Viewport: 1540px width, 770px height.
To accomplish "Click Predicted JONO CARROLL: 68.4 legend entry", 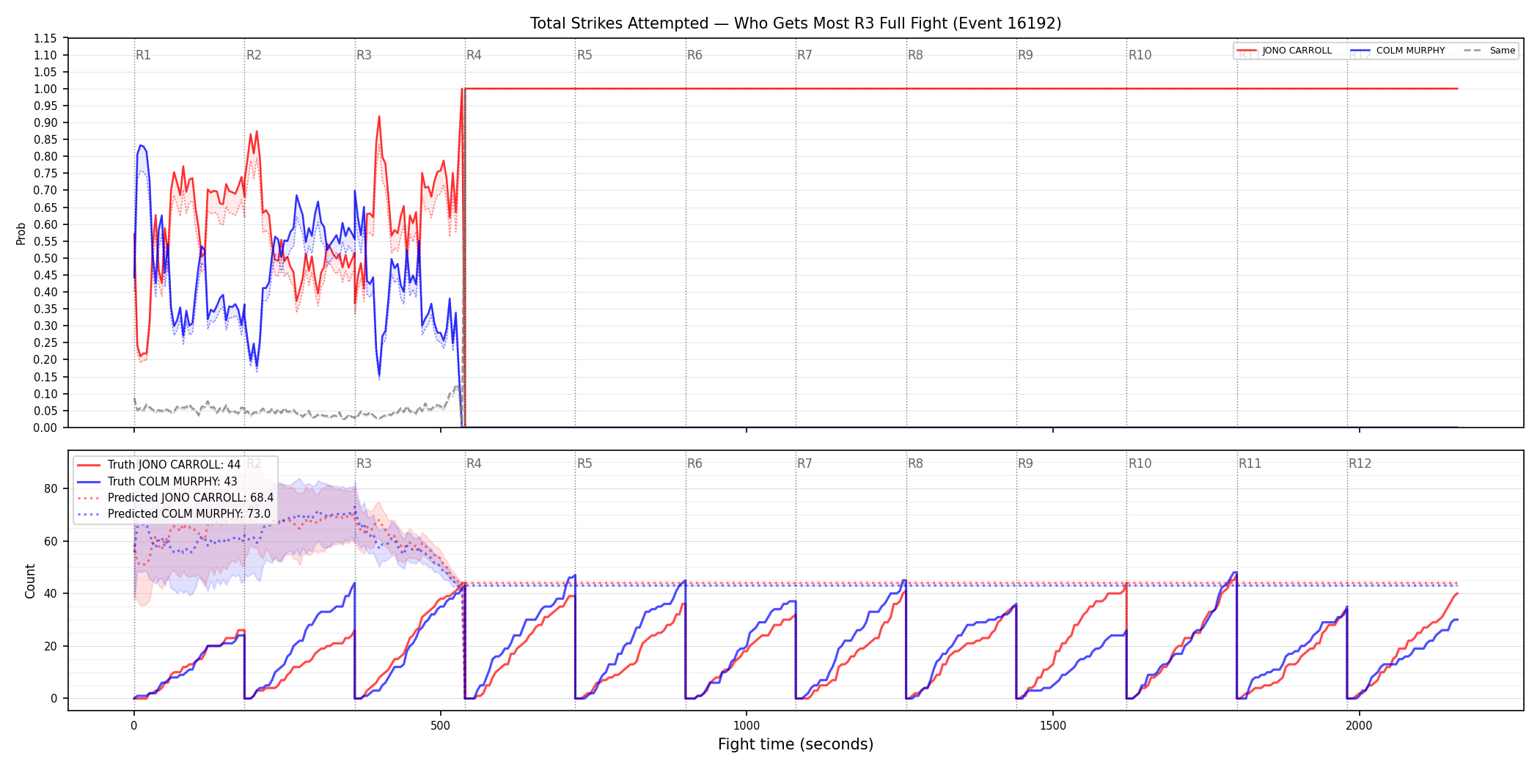I will click(x=175, y=498).
